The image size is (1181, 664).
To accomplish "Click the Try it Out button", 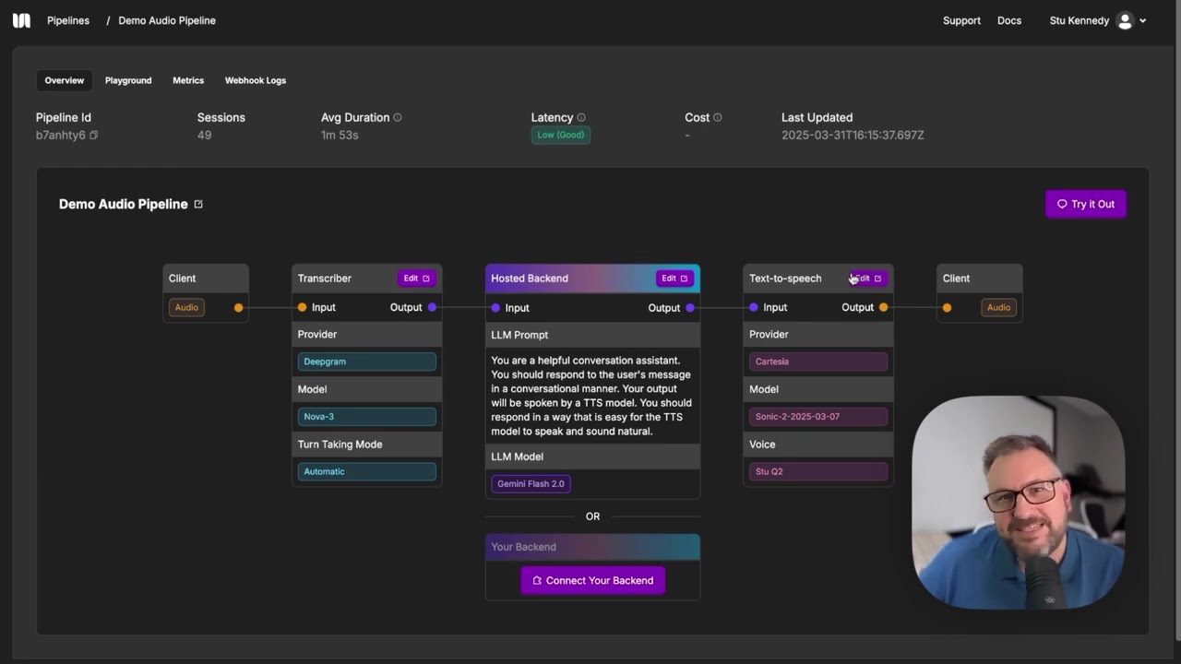I will click(1086, 204).
